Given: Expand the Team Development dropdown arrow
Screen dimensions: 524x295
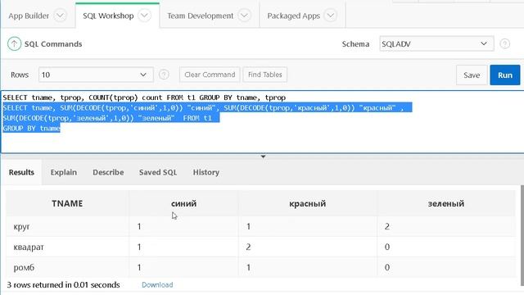Looking at the screenshot, I should click(244, 16).
